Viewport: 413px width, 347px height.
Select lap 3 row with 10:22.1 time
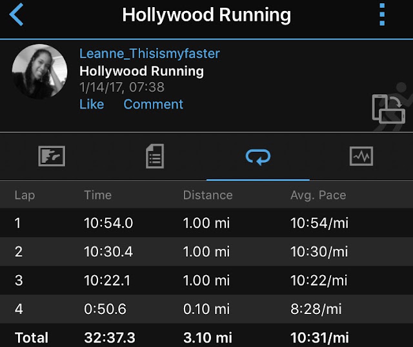click(206, 280)
